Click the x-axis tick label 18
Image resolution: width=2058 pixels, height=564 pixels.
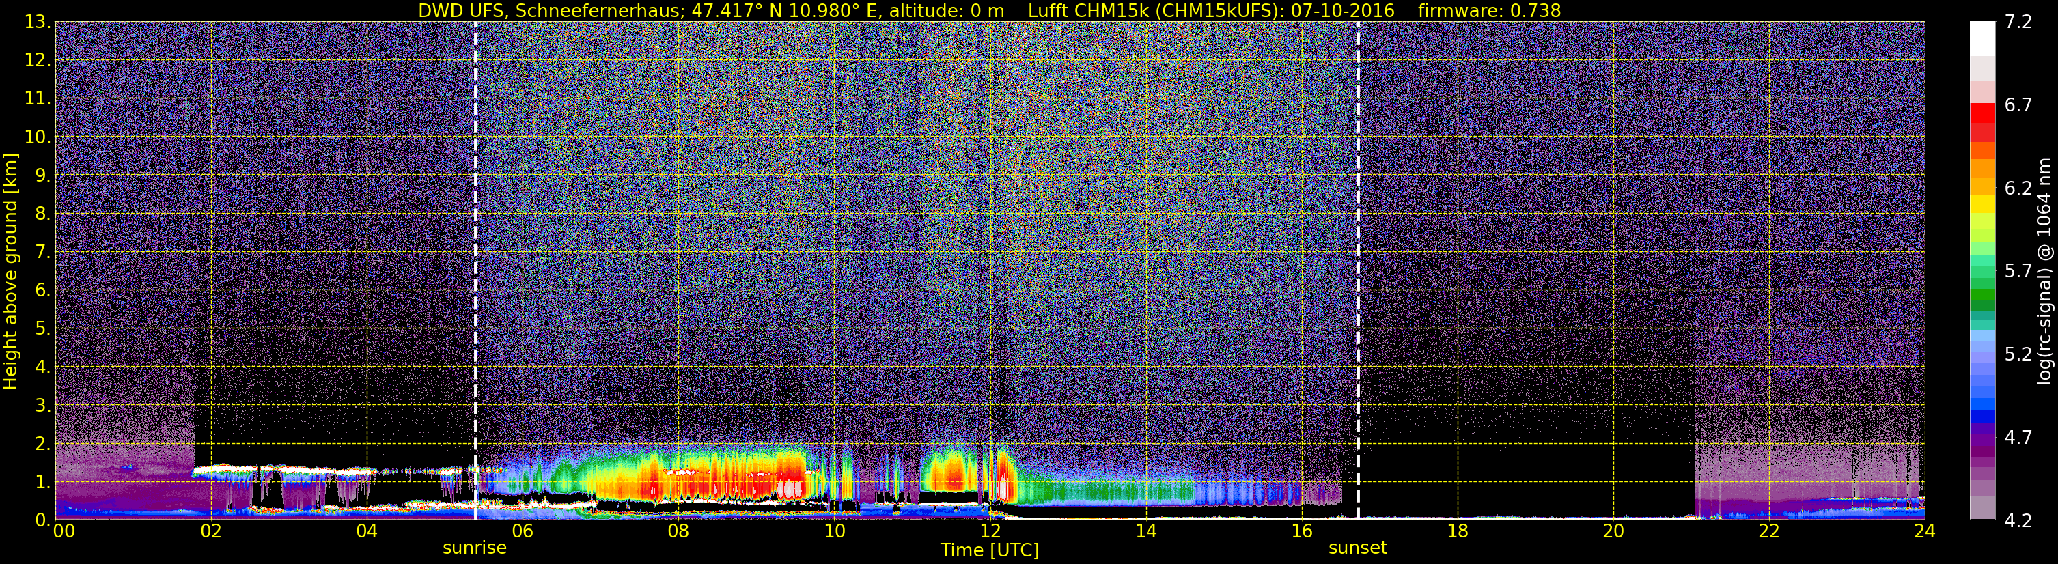[1457, 531]
